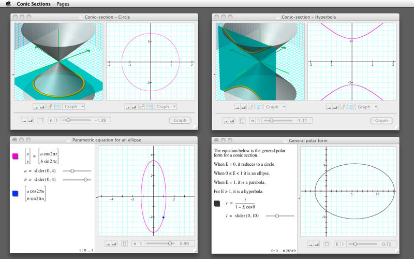Toggle aspect icon in ellipse window bottom bar
The height and width of the screenshot is (259, 414).
point(124,243)
